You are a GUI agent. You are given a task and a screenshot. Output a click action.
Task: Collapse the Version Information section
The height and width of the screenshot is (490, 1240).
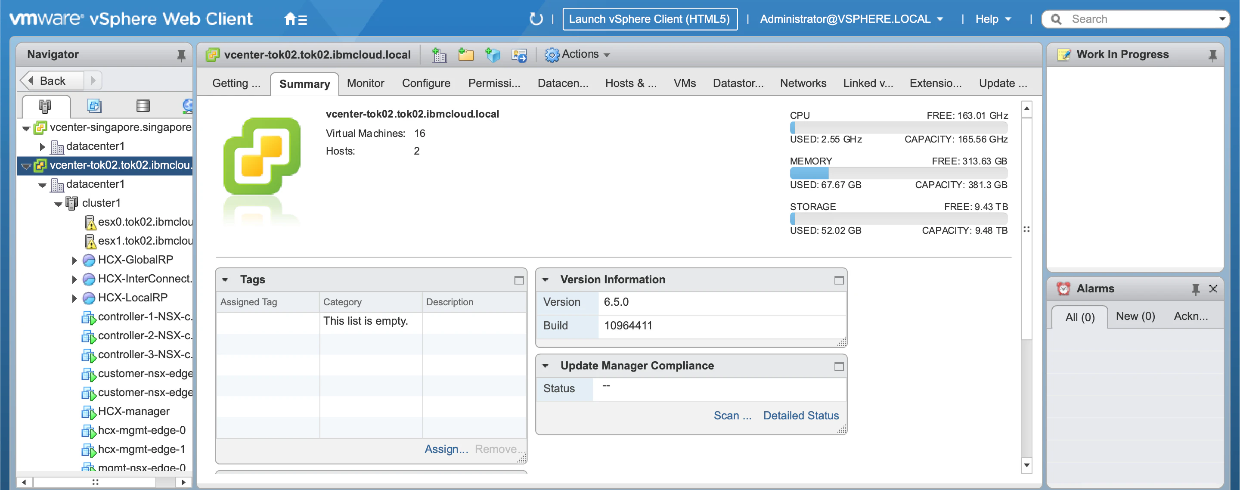545,279
